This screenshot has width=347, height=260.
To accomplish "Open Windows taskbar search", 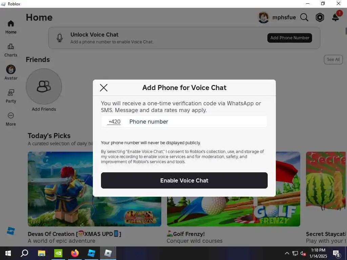I will pyautogui.click(x=24, y=253).
